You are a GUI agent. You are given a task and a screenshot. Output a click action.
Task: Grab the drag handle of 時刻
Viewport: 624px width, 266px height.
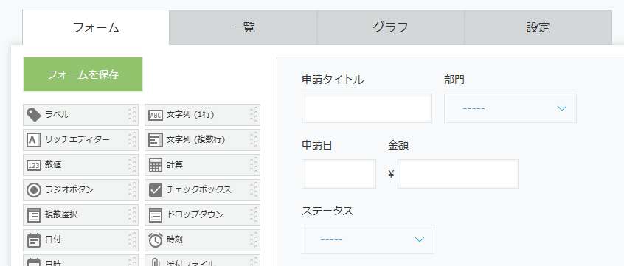point(254,240)
